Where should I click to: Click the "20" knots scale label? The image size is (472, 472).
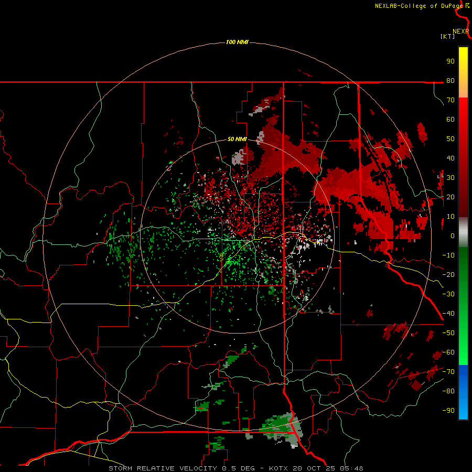[450, 197]
